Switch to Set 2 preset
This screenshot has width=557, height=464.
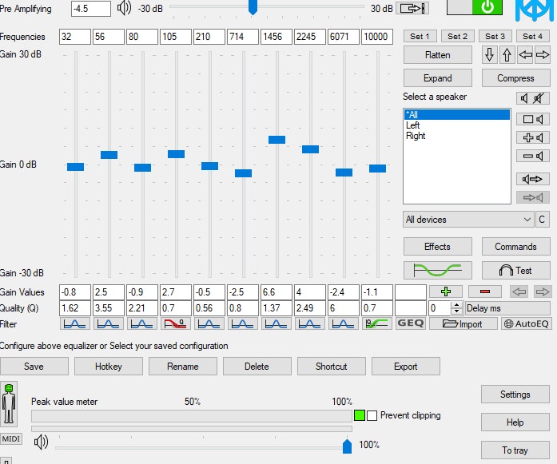(457, 36)
